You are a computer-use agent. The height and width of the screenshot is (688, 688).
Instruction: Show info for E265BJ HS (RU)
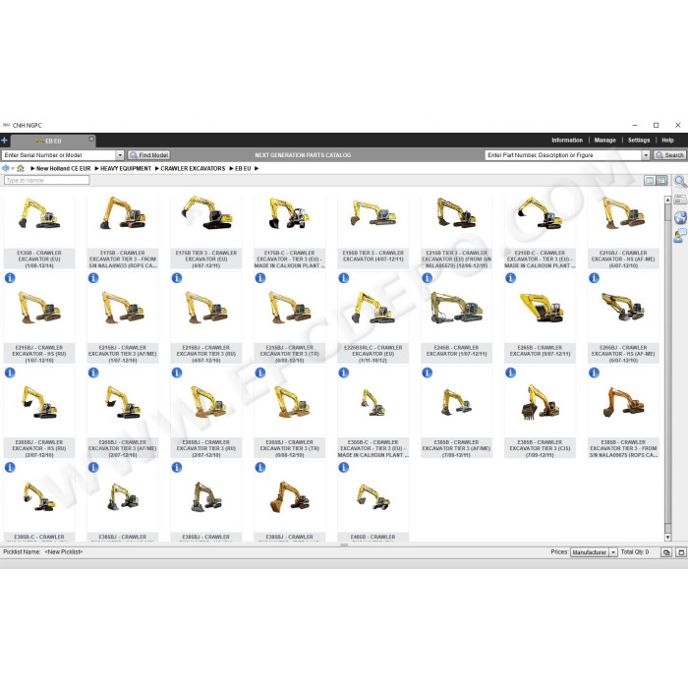pos(10,373)
